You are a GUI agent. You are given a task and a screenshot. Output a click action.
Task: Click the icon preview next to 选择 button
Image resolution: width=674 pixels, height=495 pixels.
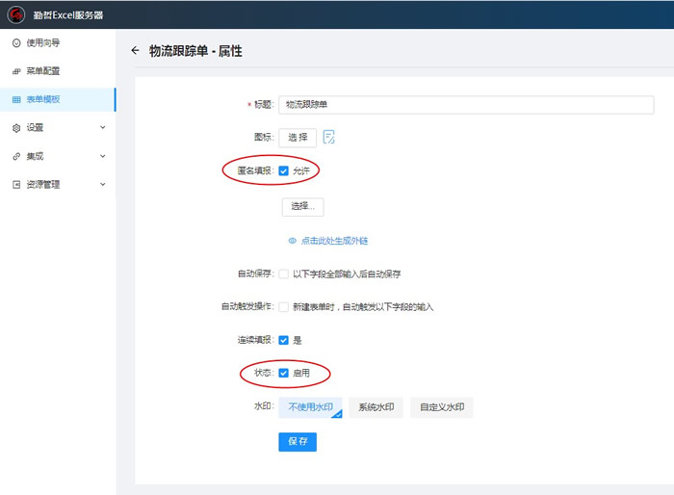329,137
